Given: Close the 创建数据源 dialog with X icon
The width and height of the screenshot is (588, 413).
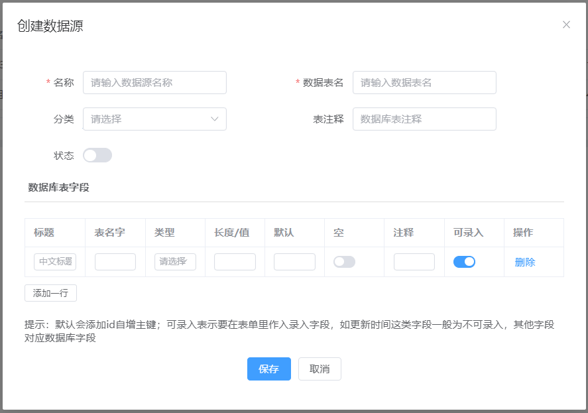Looking at the screenshot, I should pos(566,25).
